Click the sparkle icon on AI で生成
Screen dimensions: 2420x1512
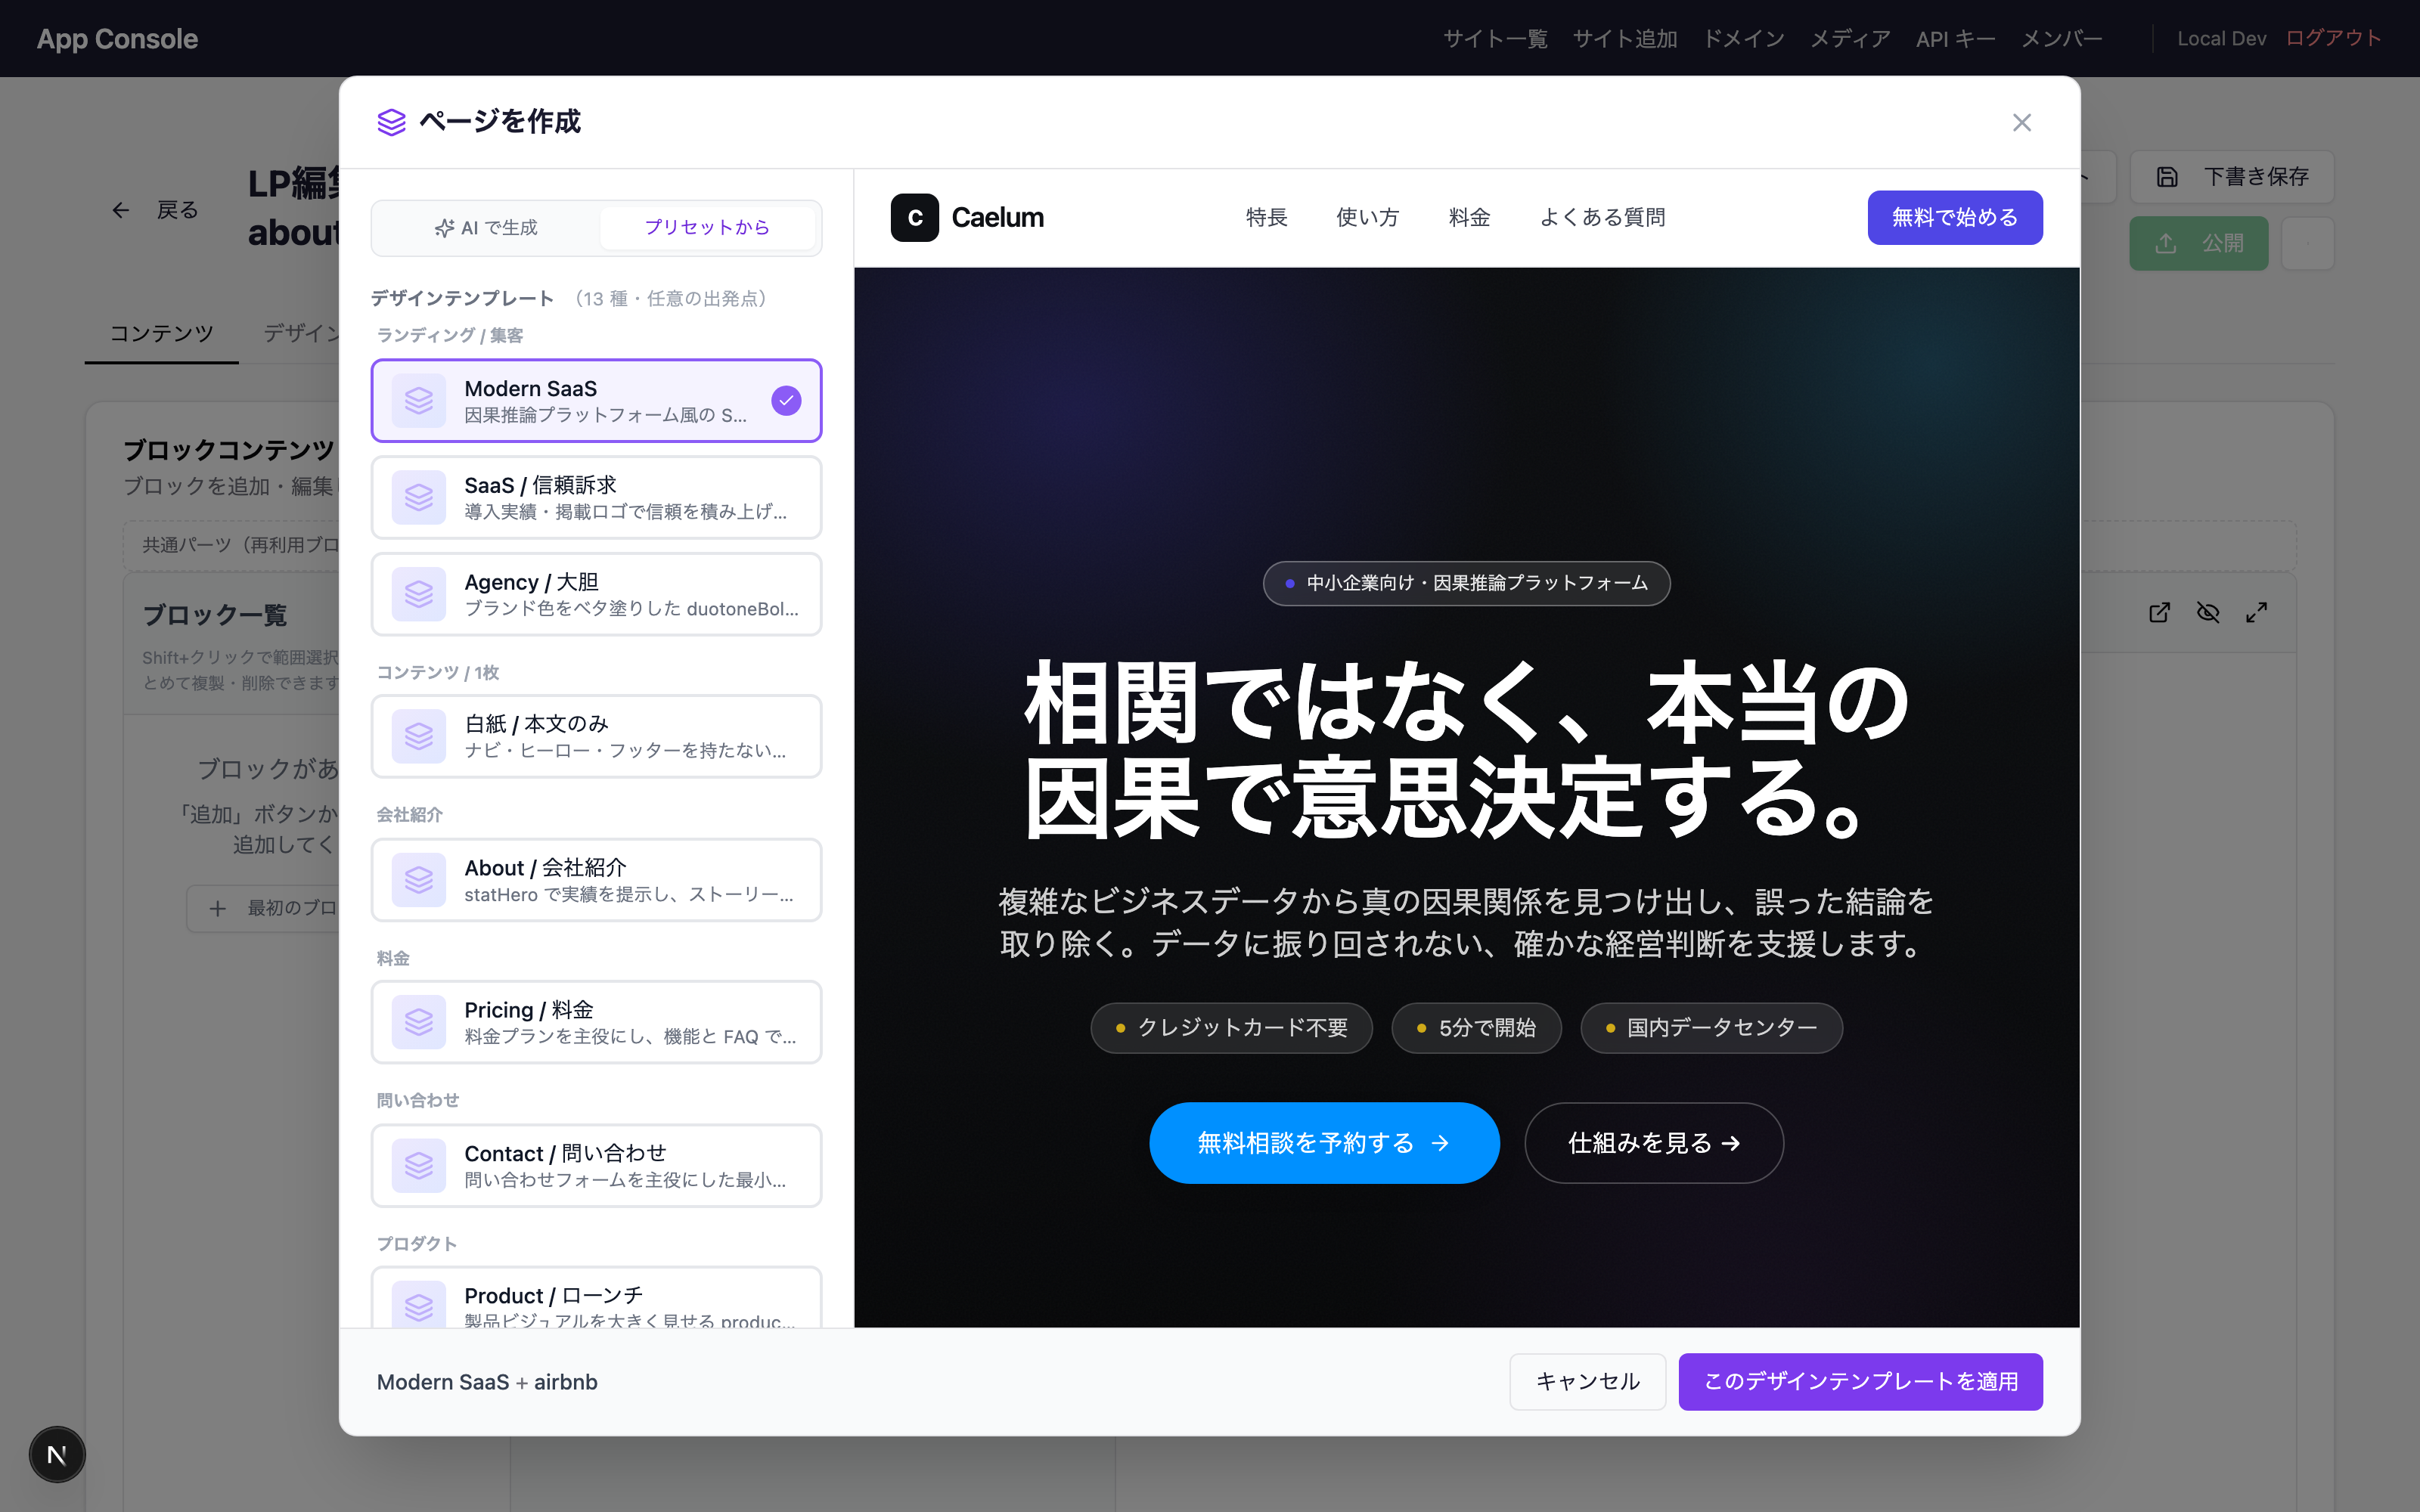pos(444,229)
